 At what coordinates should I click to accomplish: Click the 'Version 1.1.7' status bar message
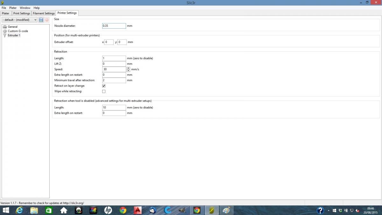42,203
